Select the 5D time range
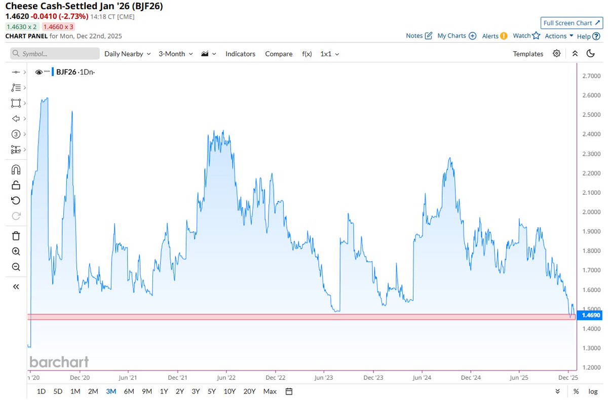This screenshot has height=400, width=608. point(58,391)
